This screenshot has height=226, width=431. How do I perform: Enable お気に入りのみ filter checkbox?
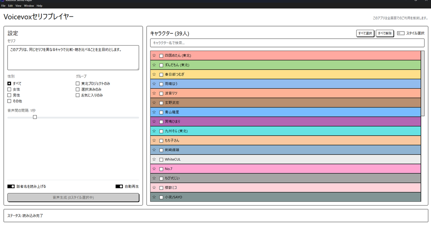tap(78, 95)
